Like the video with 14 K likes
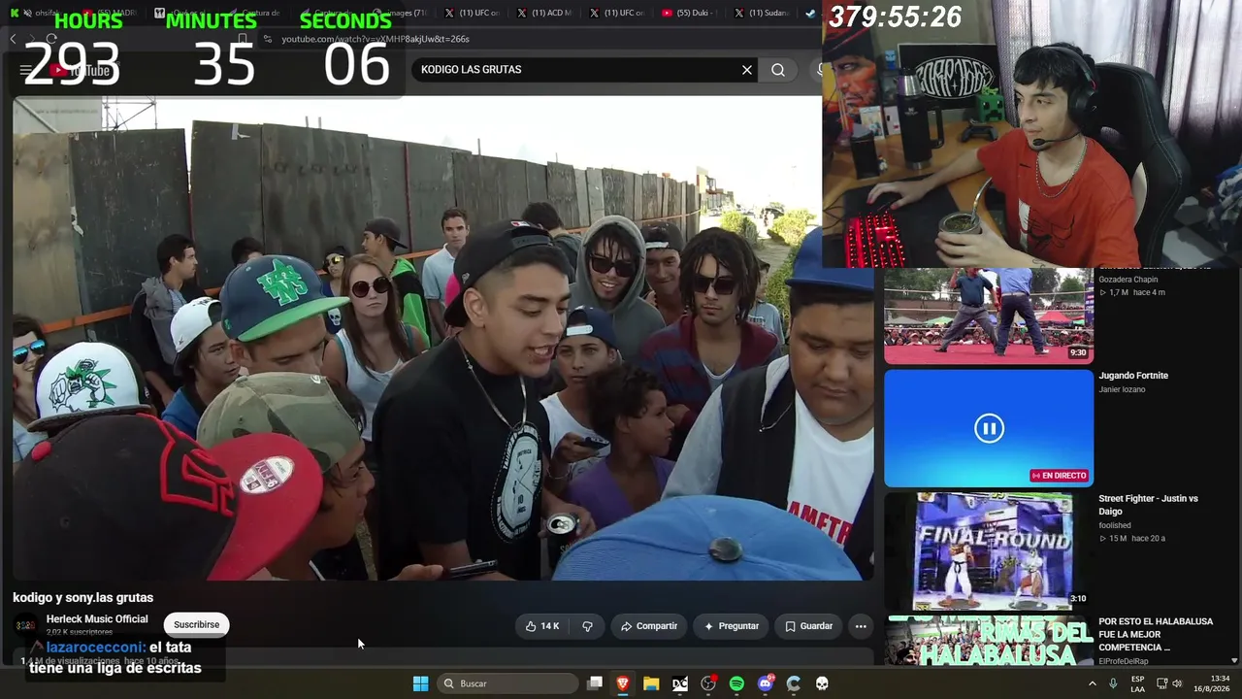Image resolution: width=1242 pixels, height=699 pixels. [x=542, y=626]
